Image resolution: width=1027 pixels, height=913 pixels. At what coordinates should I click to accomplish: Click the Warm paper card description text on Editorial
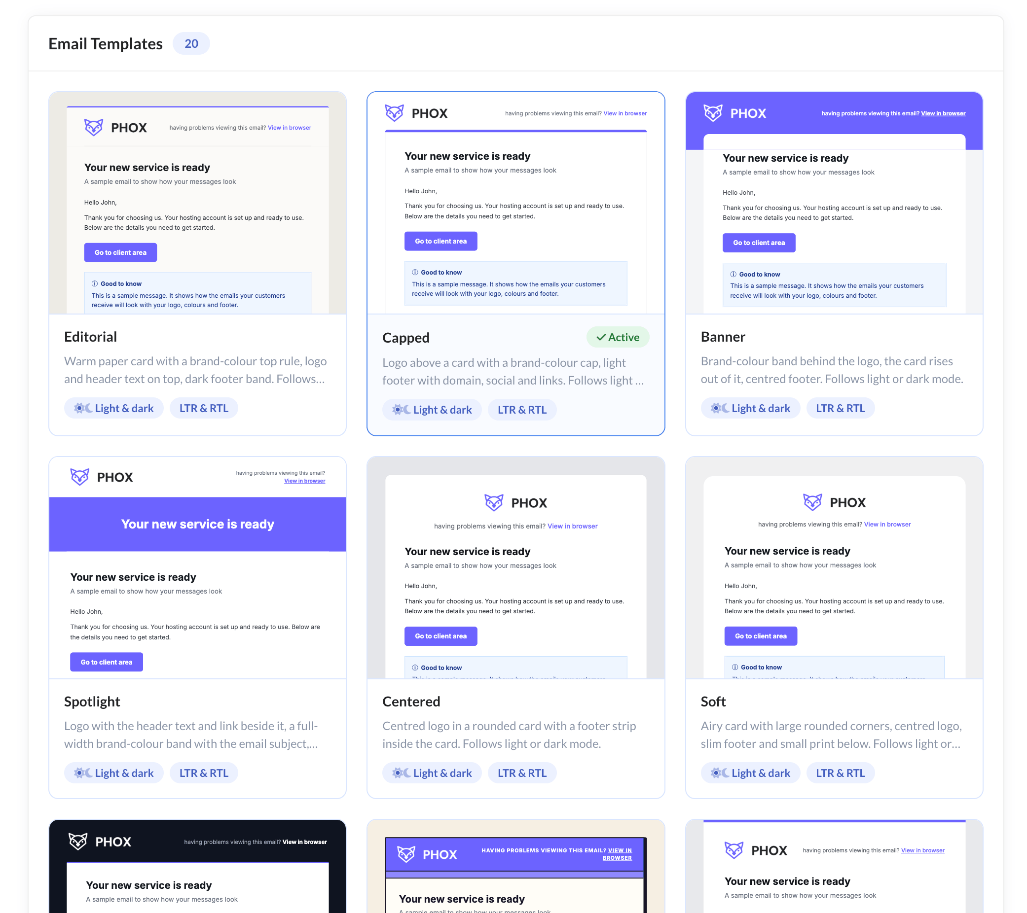pos(195,370)
